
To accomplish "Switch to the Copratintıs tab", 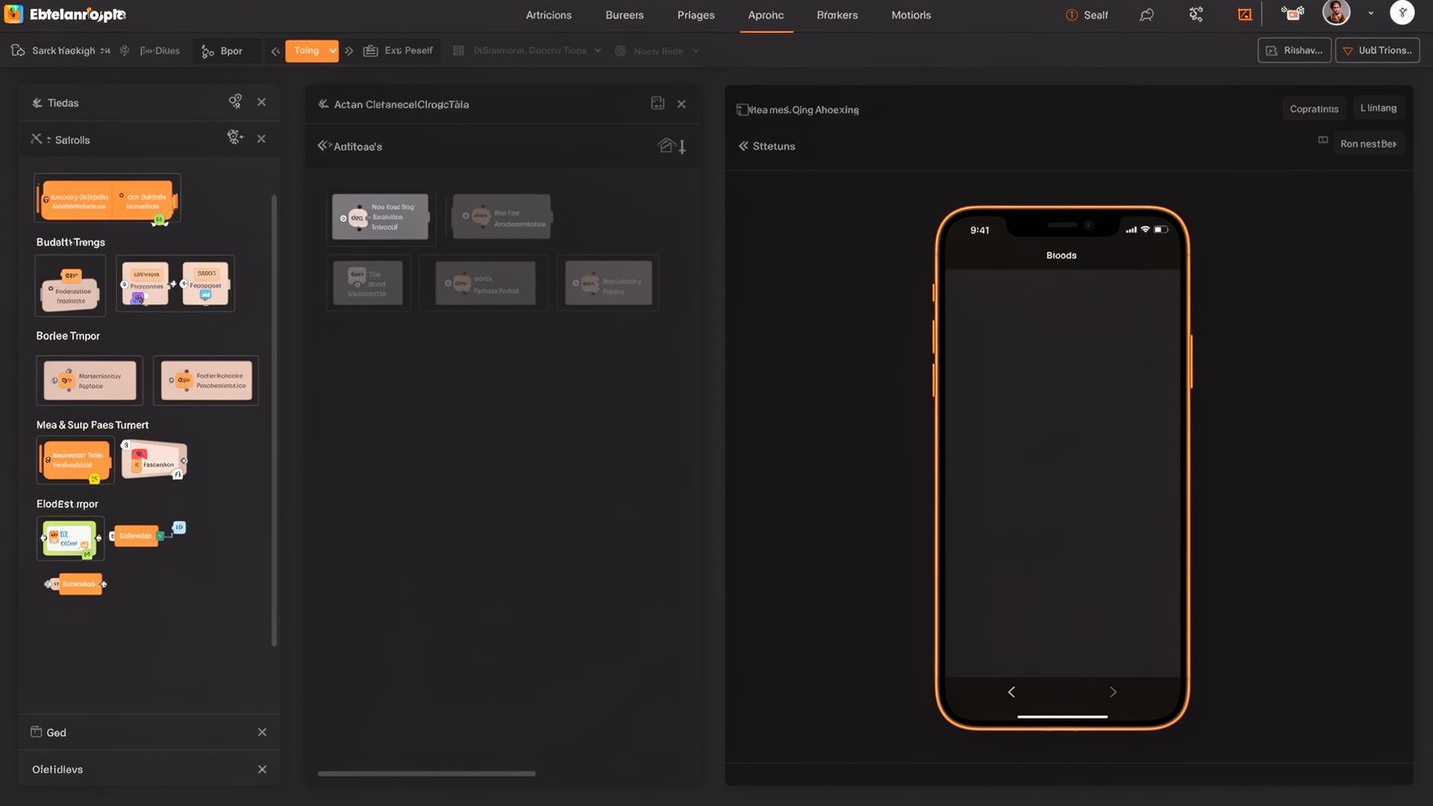I will tap(1314, 109).
